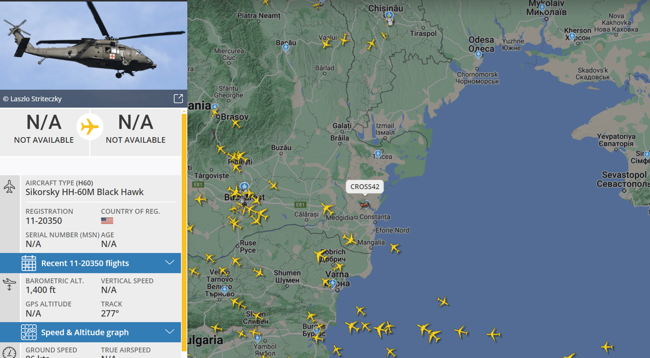This screenshot has width=650, height=358.
Task: Click the Tulcea airport pin marker
Action: (x=378, y=154)
